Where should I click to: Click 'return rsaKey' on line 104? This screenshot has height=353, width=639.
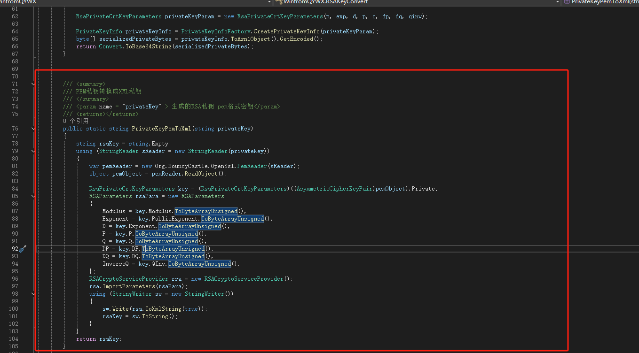97,339
